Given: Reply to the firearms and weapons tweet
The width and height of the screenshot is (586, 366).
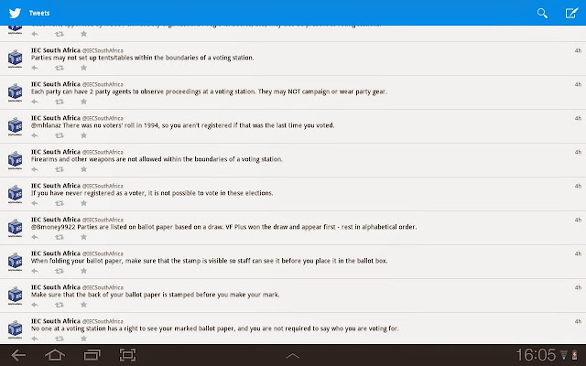Looking at the screenshot, I should (x=35, y=169).
